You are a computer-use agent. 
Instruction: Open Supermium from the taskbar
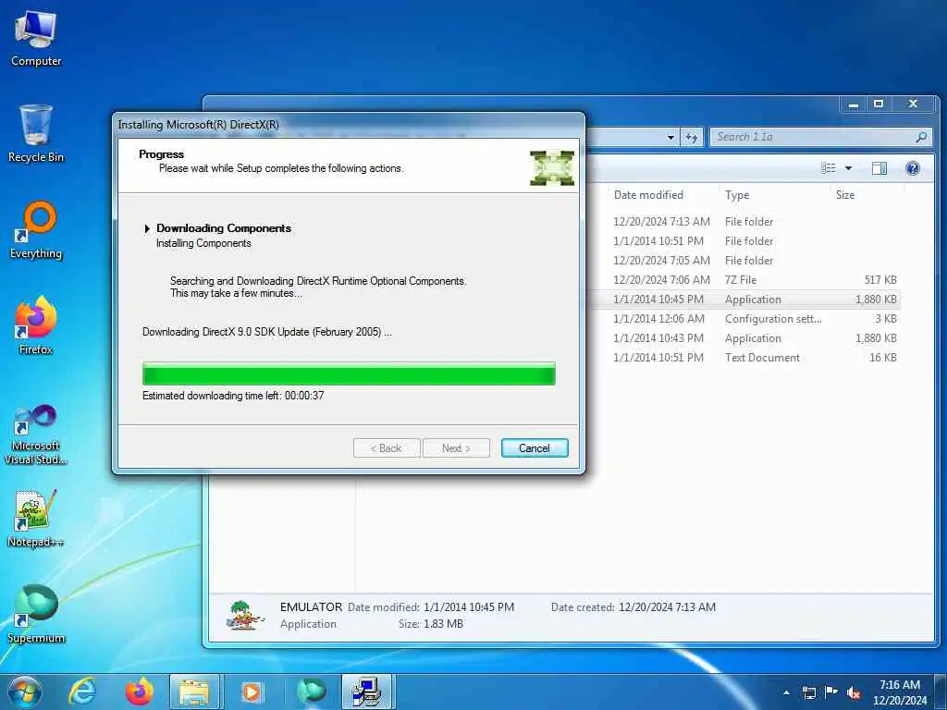click(311, 692)
